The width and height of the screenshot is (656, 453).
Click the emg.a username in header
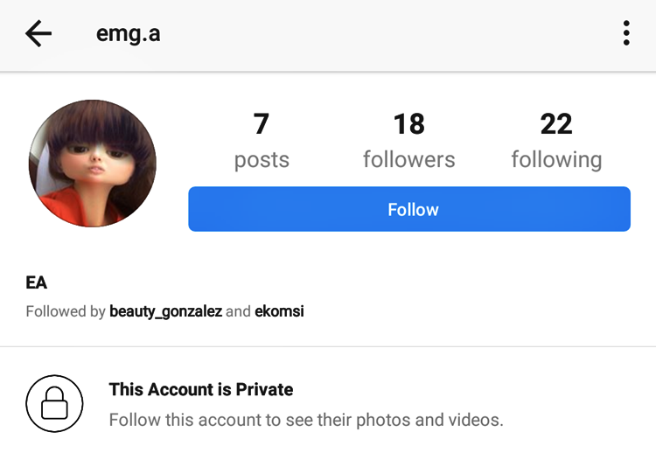[128, 35]
